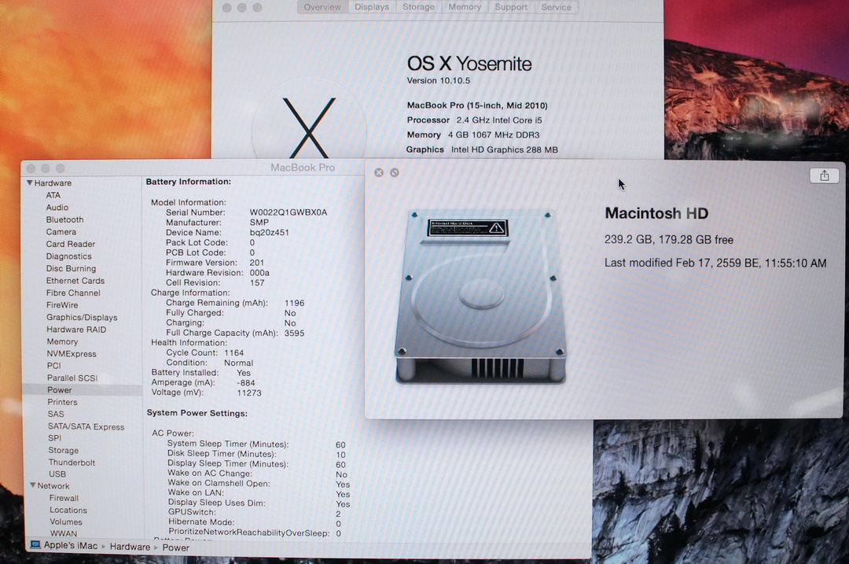The image size is (849, 564).
Task: Click Power in the bottom path bar
Action: (176, 547)
